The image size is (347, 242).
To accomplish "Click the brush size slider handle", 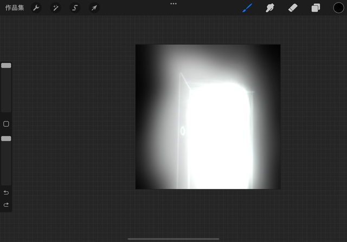I will (x=6, y=66).
